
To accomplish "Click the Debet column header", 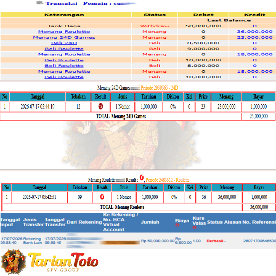I will click(x=203, y=15).
